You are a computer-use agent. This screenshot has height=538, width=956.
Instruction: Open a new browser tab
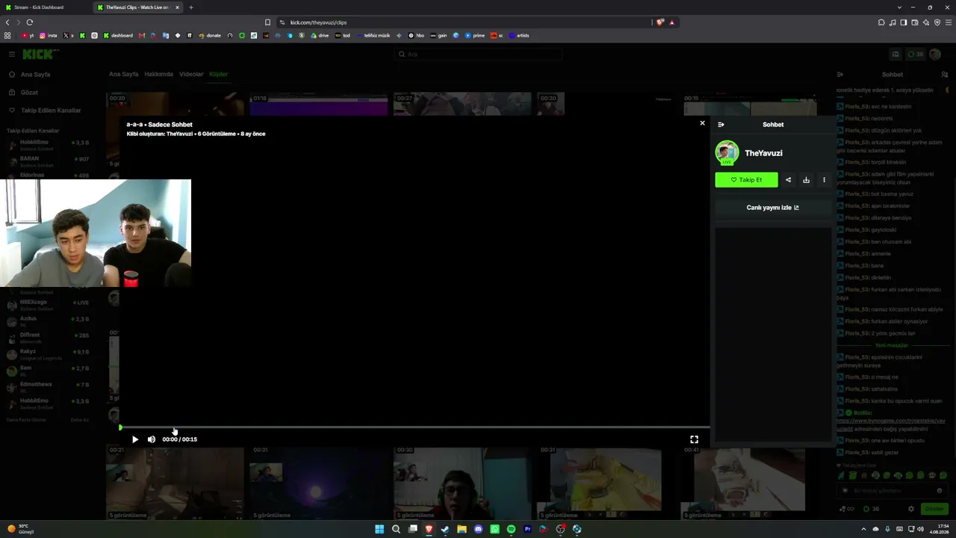pyautogui.click(x=191, y=7)
